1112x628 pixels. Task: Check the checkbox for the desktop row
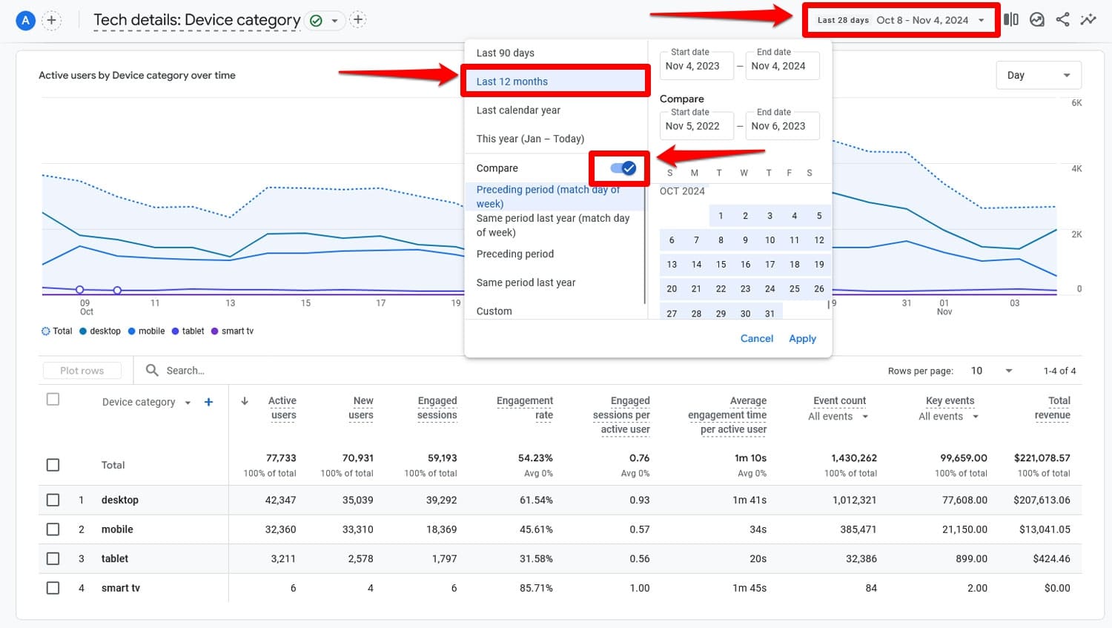53,500
